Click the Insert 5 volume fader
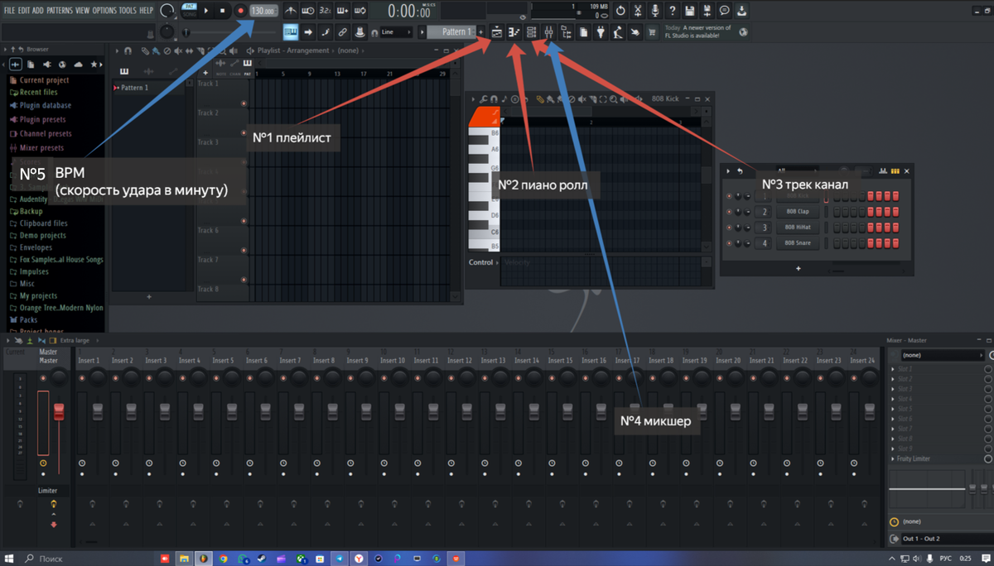994x566 pixels. coord(230,412)
